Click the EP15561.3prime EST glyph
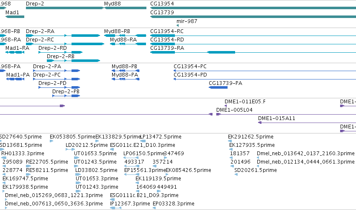Viewport: 356px width, 210px height. 132,174
